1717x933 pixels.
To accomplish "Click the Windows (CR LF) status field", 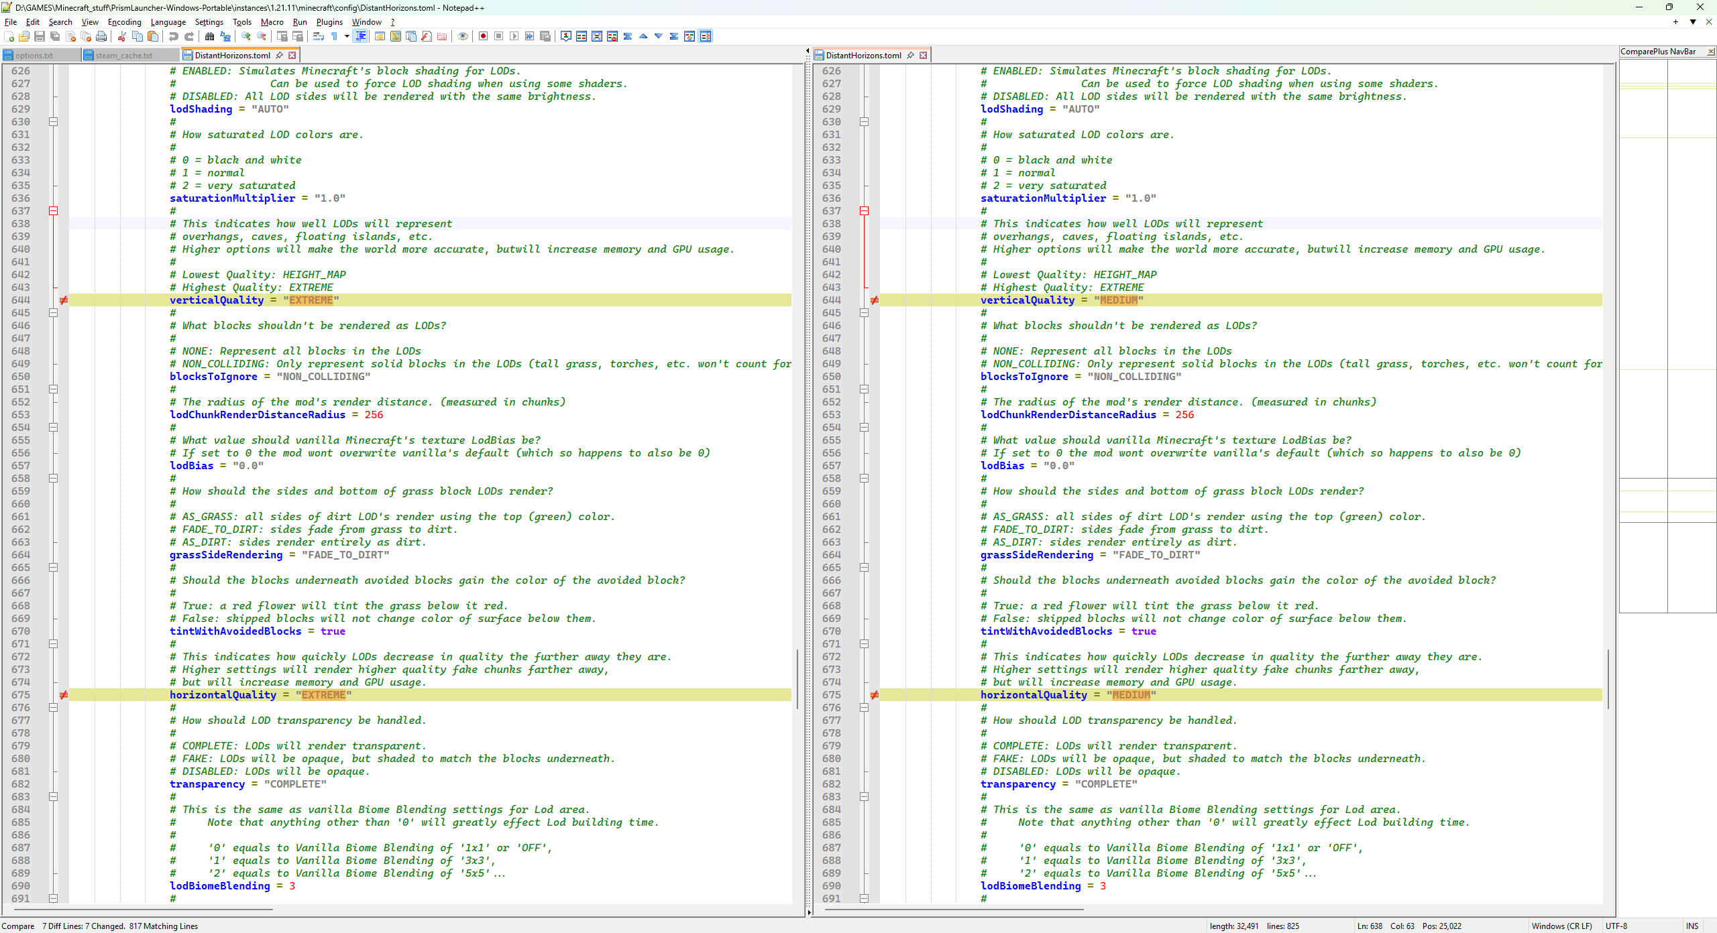I will click(1561, 926).
